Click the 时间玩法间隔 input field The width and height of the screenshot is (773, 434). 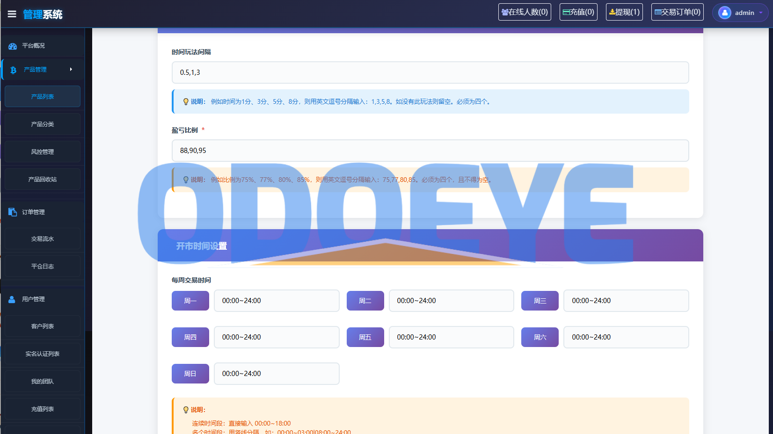click(430, 72)
